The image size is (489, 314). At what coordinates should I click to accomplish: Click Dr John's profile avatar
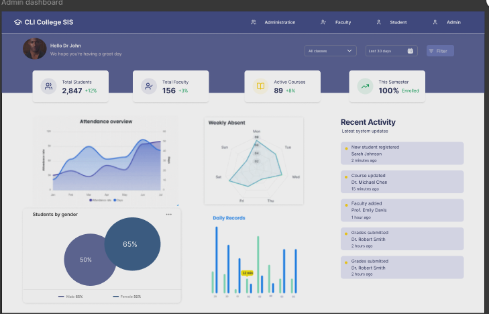coord(35,49)
